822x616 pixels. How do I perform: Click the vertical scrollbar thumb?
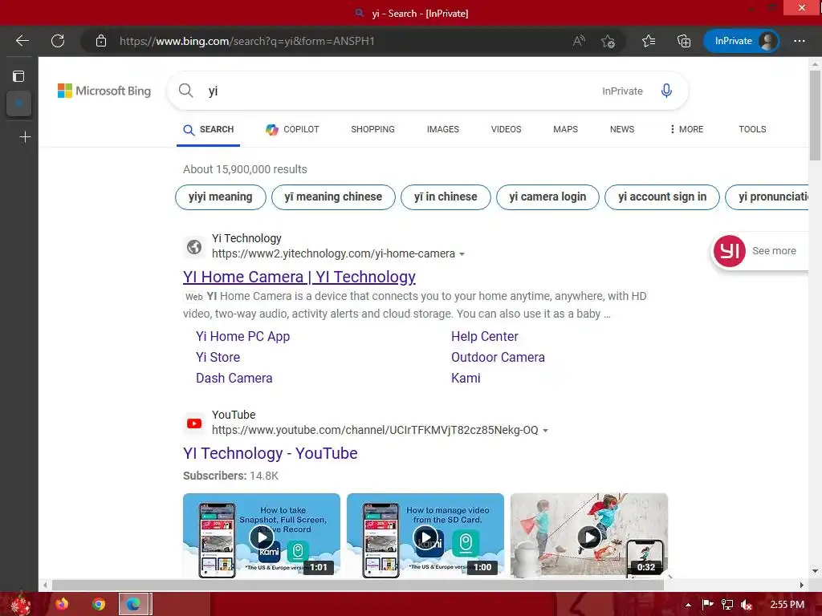coord(815,115)
